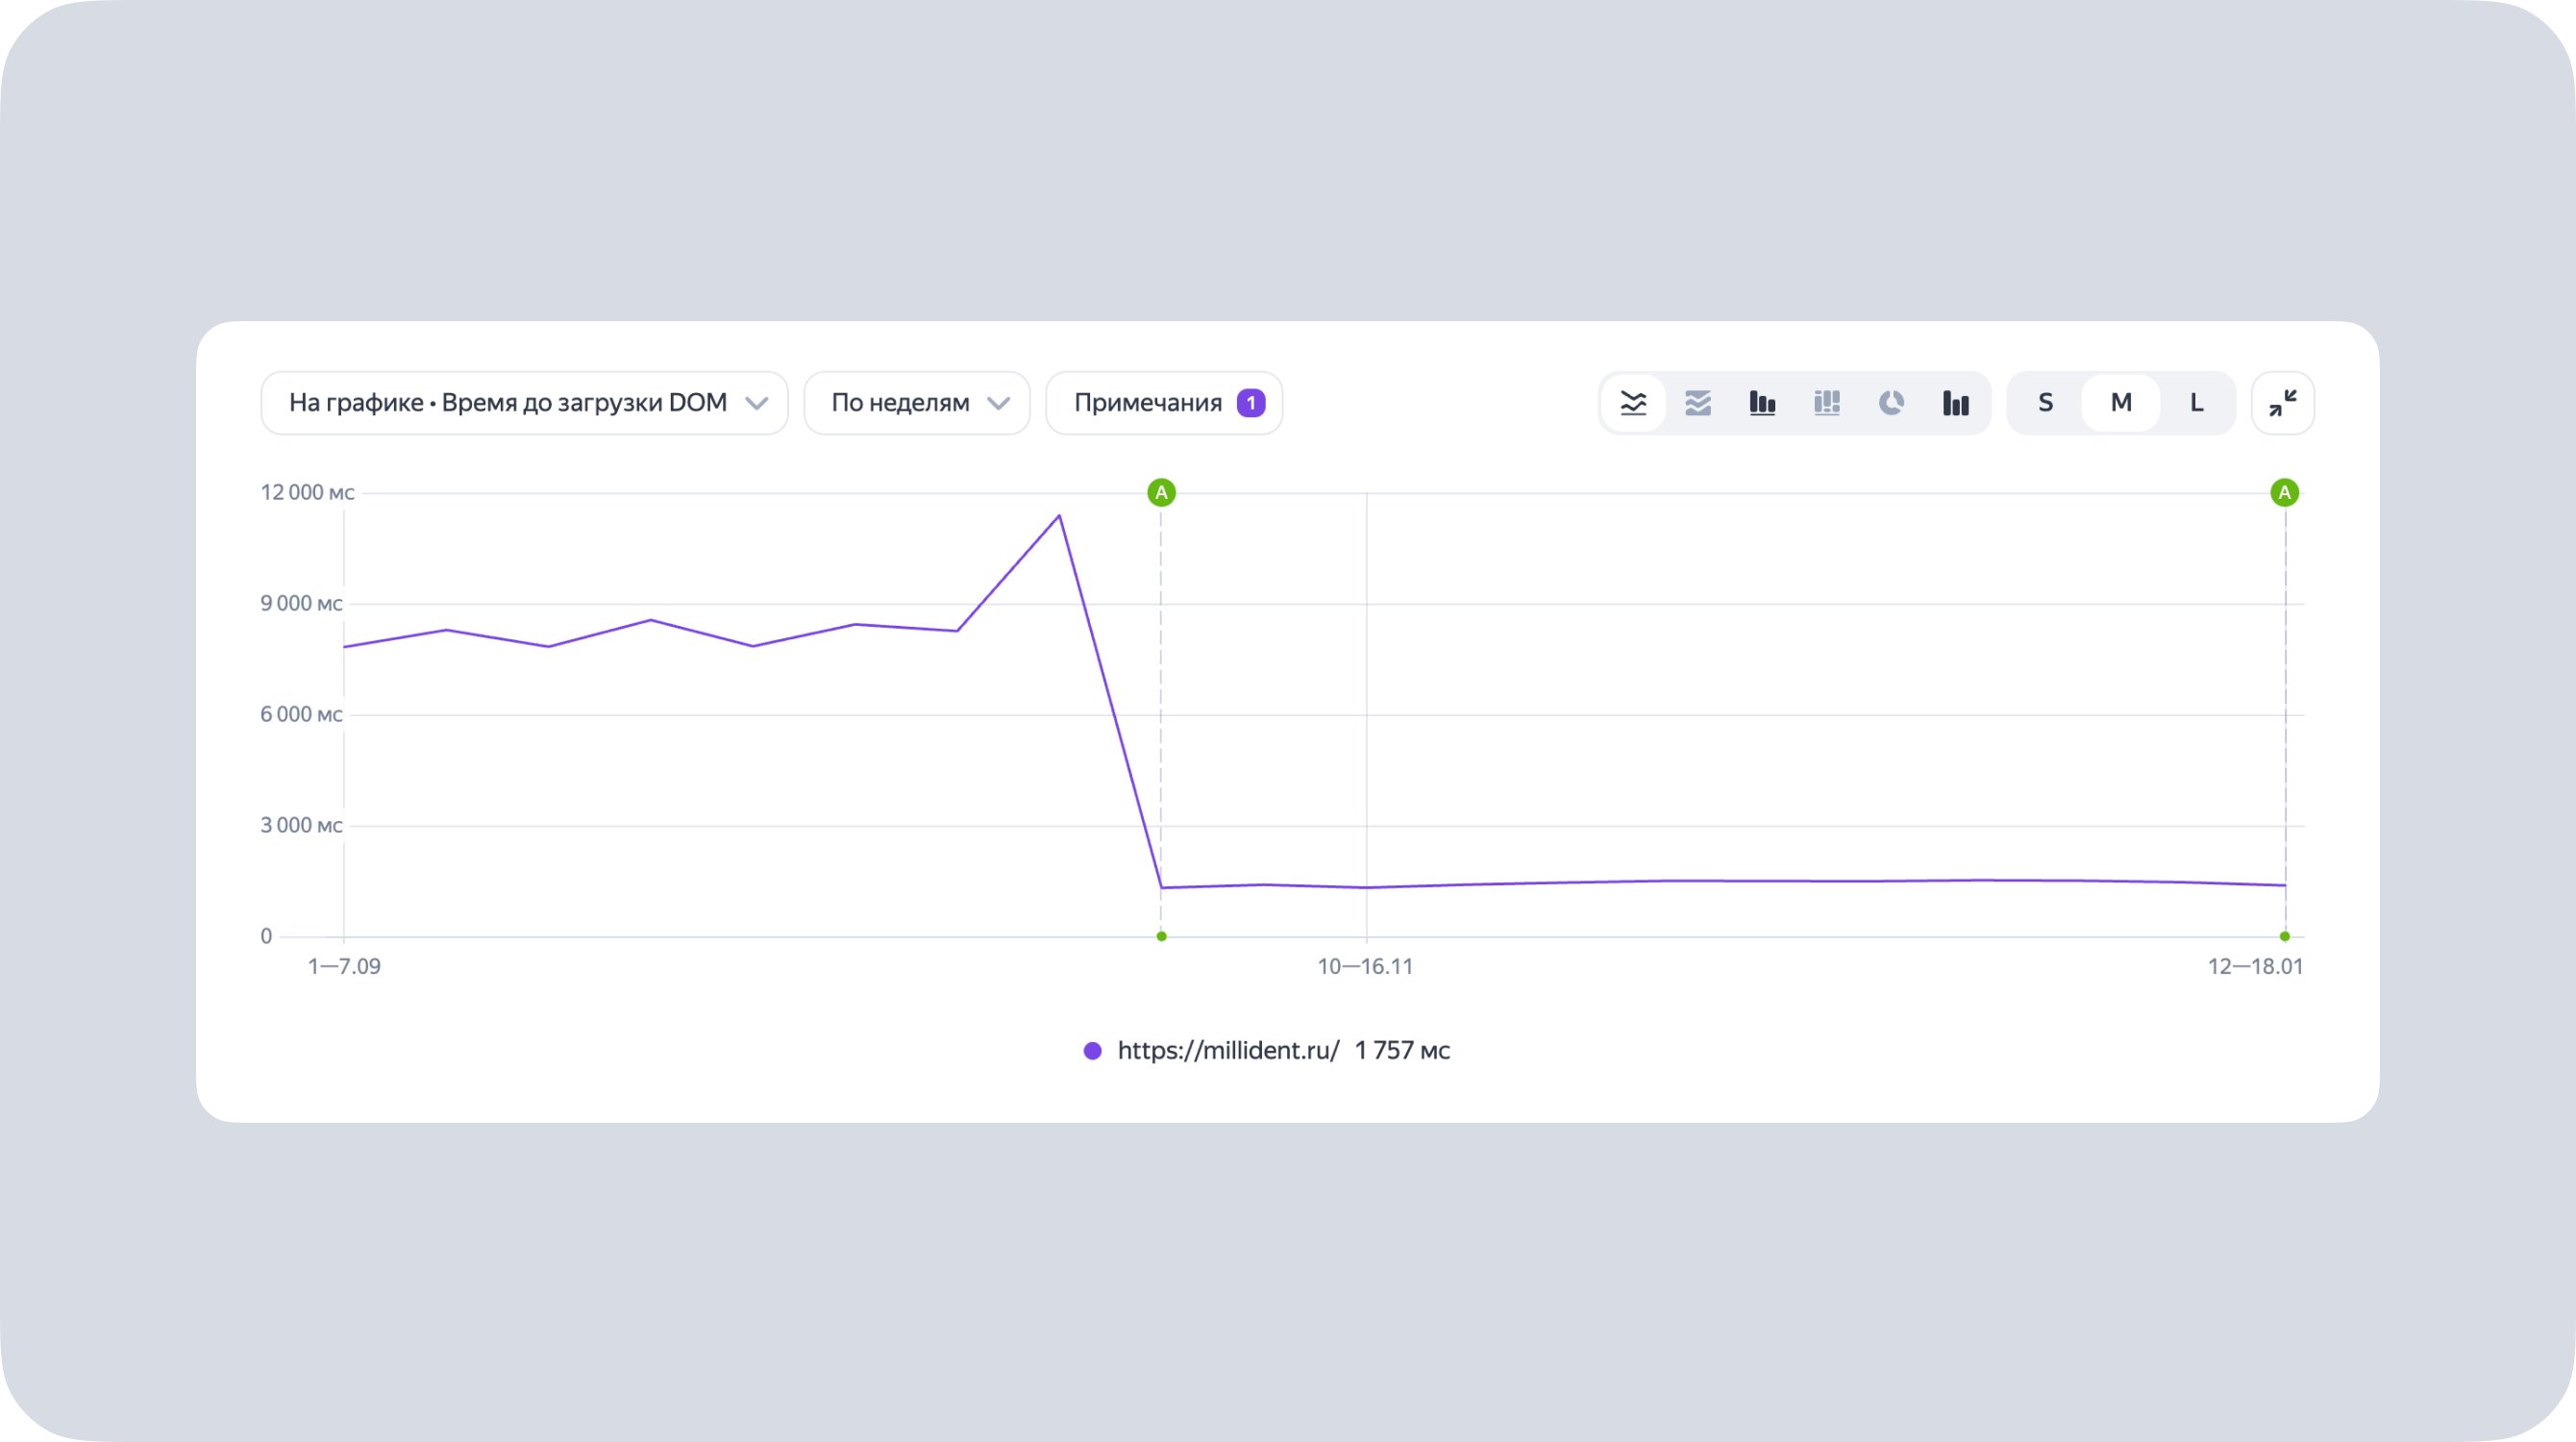Screen dimensions: 2576x1442
Task: Switch to pie chart view
Action: tap(1891, 403)
